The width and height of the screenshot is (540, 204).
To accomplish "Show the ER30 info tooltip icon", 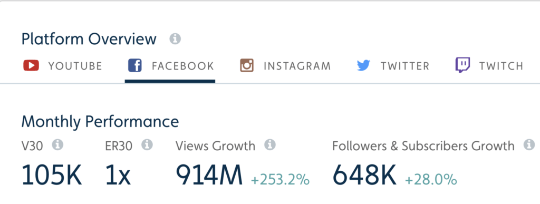I will point(147,145).
